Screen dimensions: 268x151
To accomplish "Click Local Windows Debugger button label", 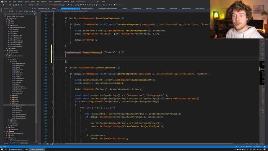I will 58,5.
